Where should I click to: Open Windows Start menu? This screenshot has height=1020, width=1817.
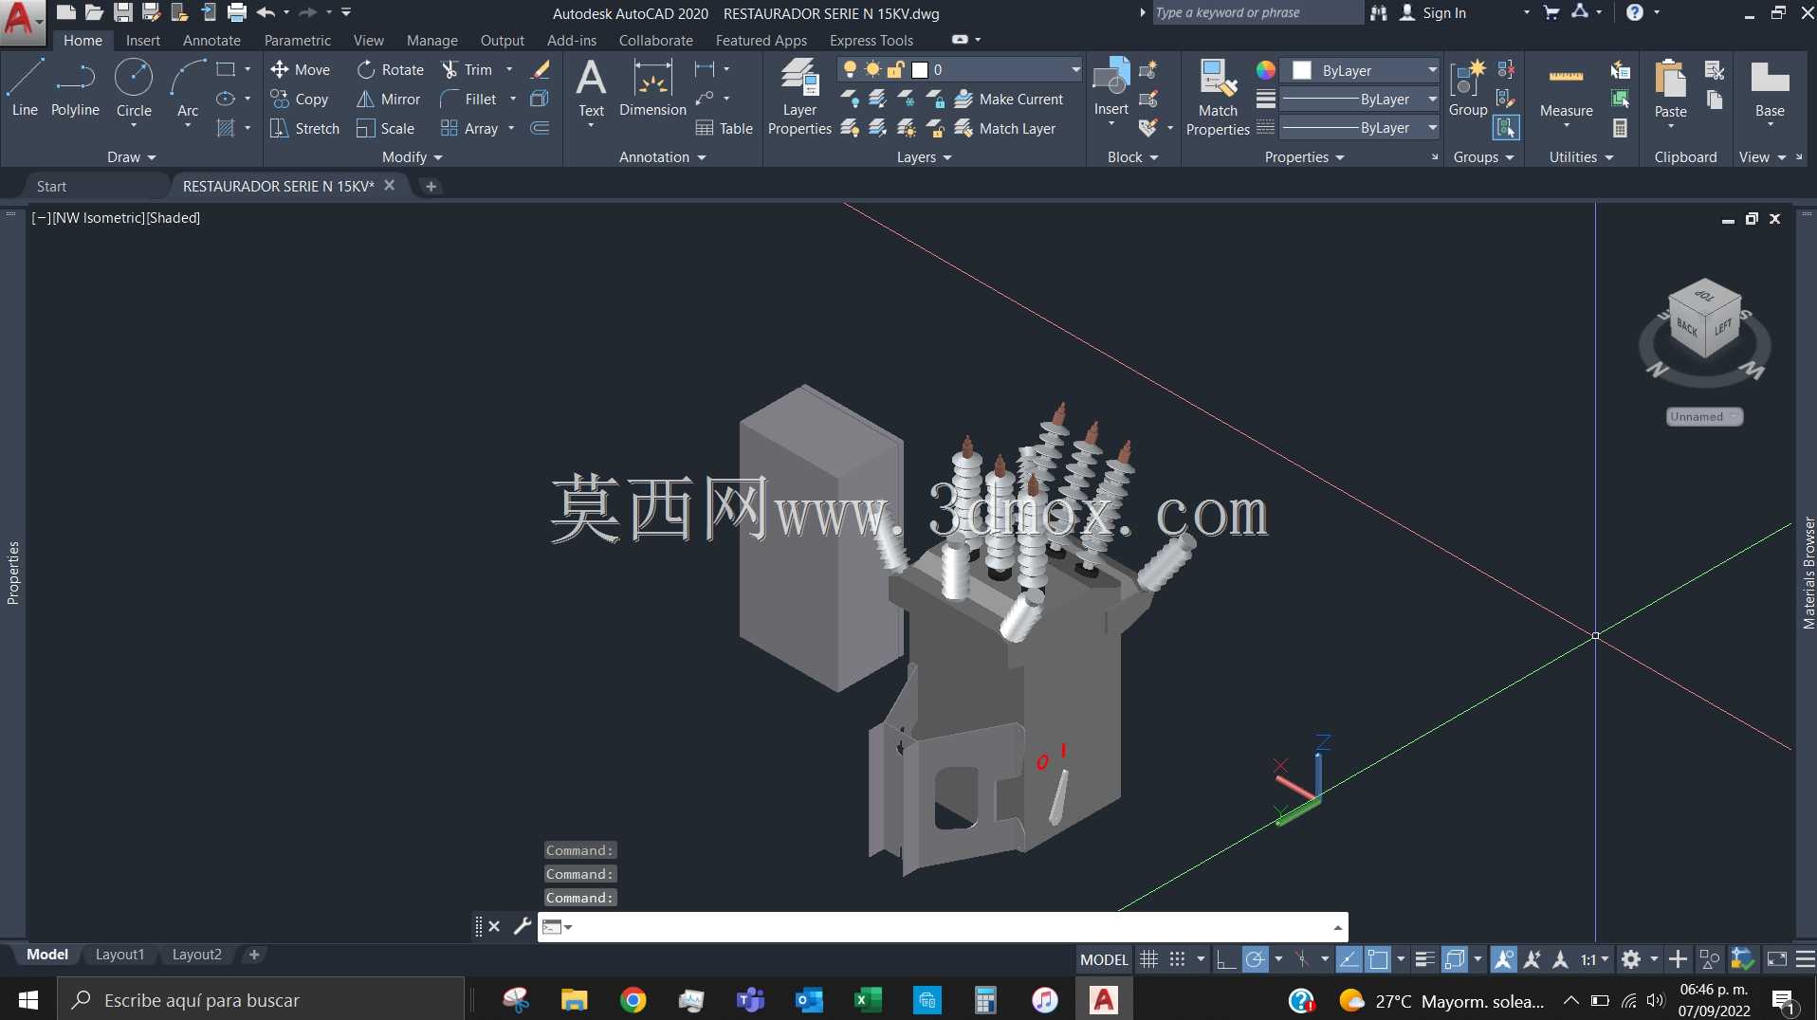pos(28,999)
